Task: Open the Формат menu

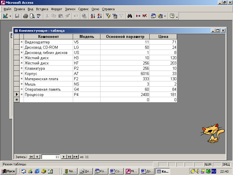Action: [57, 9]
